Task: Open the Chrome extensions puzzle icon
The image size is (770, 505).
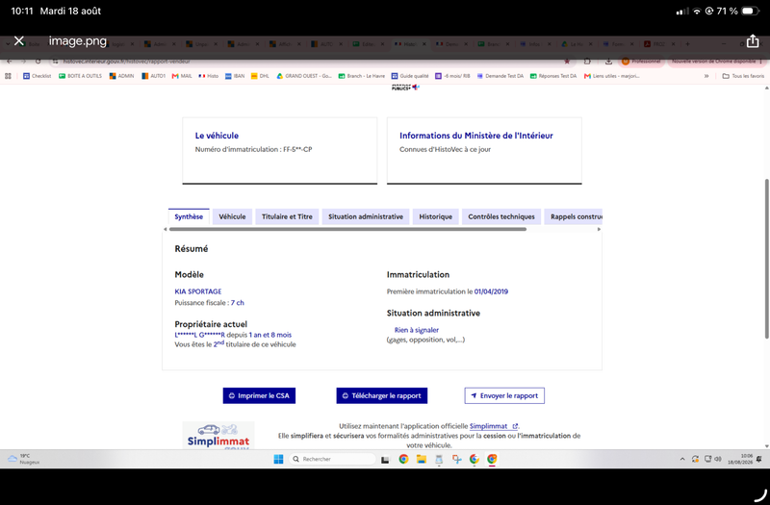Action: [587, 62]
